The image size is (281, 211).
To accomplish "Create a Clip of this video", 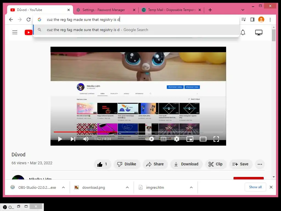I will pos(216,164).
